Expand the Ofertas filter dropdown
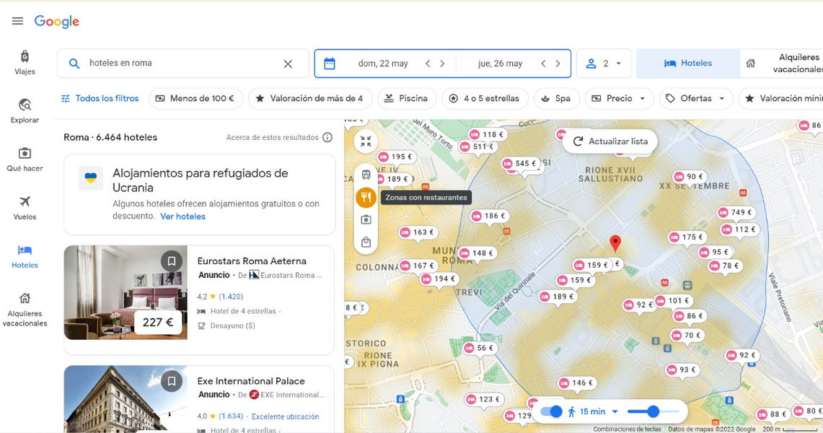 tap(696, 98)
